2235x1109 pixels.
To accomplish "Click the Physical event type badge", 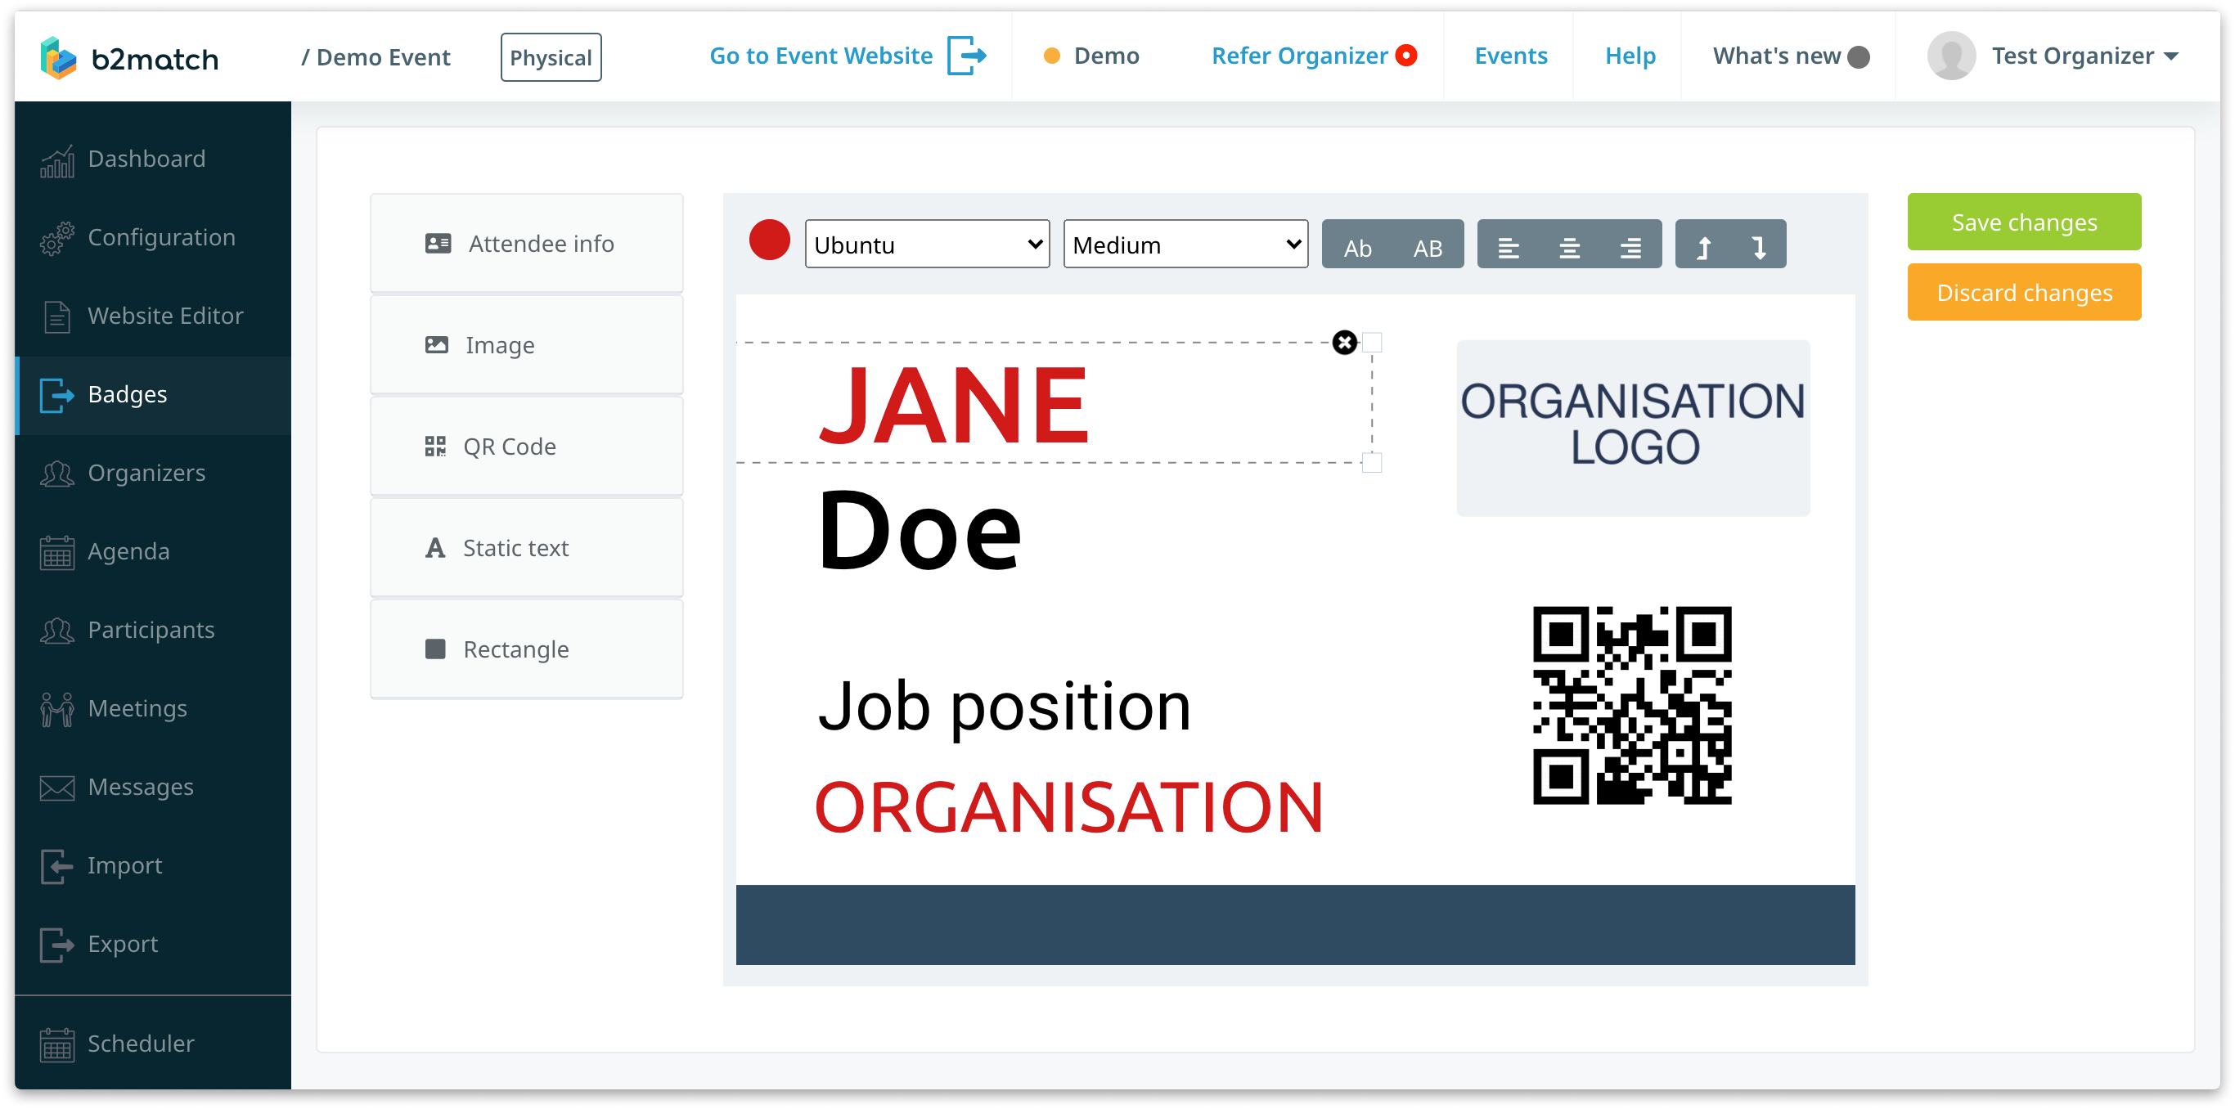I will pyautogui.click(x=551, y=57).
